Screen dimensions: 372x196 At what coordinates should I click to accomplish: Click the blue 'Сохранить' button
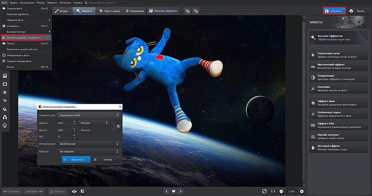click(x=334, y=11)
